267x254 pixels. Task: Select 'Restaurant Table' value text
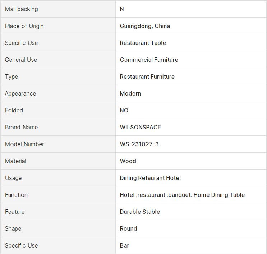point(143,43)
